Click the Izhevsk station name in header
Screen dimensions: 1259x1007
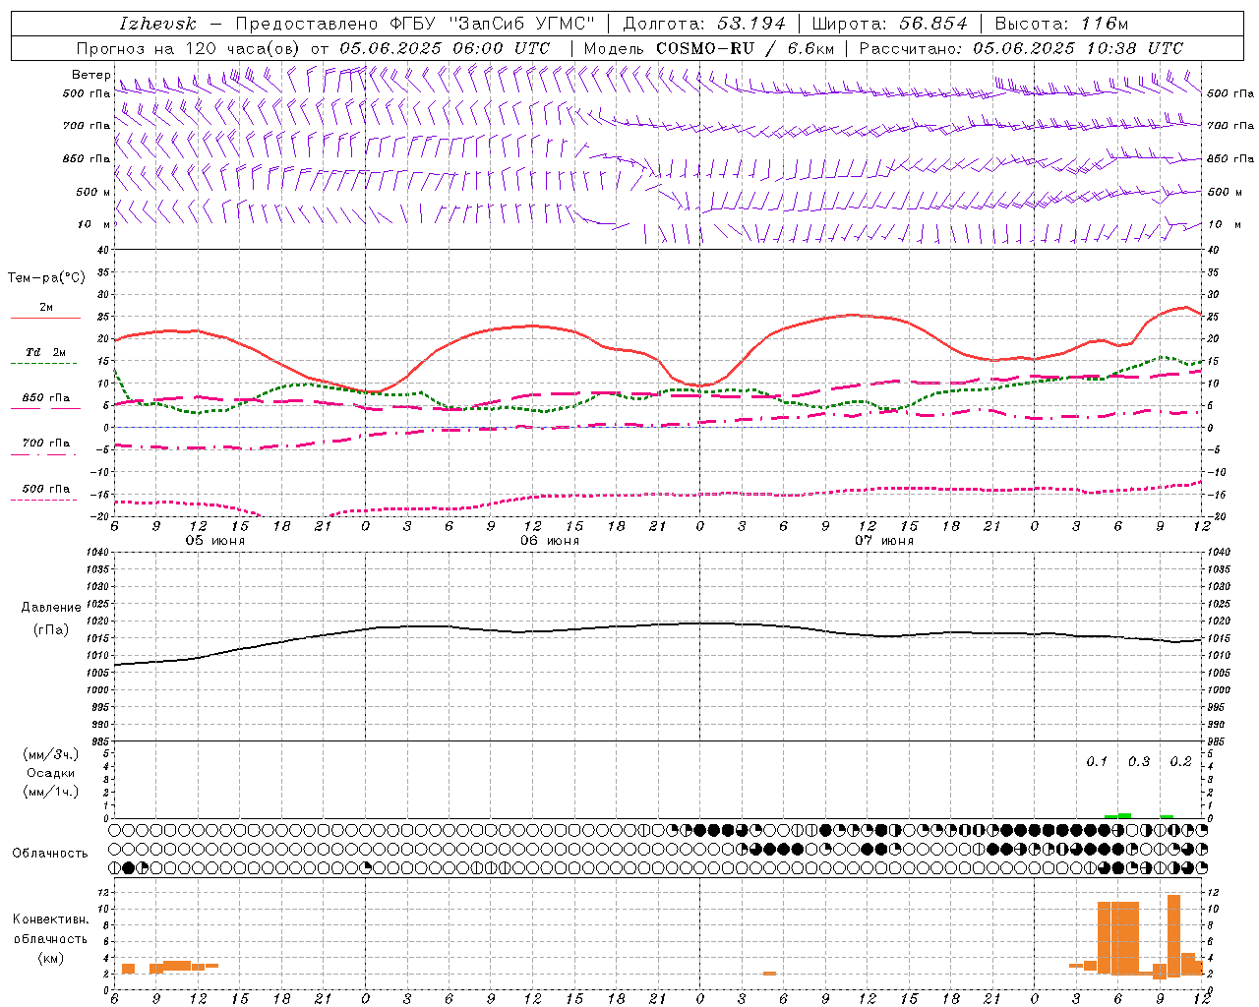tap(157, 24)
